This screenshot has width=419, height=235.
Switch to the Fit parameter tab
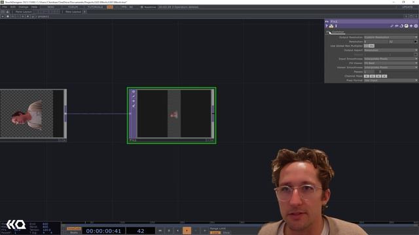(x=327, y=32)
